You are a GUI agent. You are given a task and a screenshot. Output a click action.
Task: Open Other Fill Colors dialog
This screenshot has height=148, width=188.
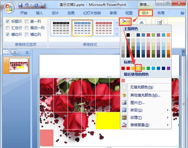coord(146,95)
